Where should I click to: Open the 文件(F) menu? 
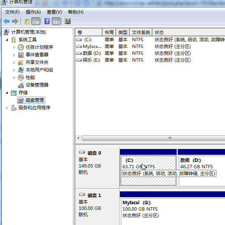pos(12,12)
